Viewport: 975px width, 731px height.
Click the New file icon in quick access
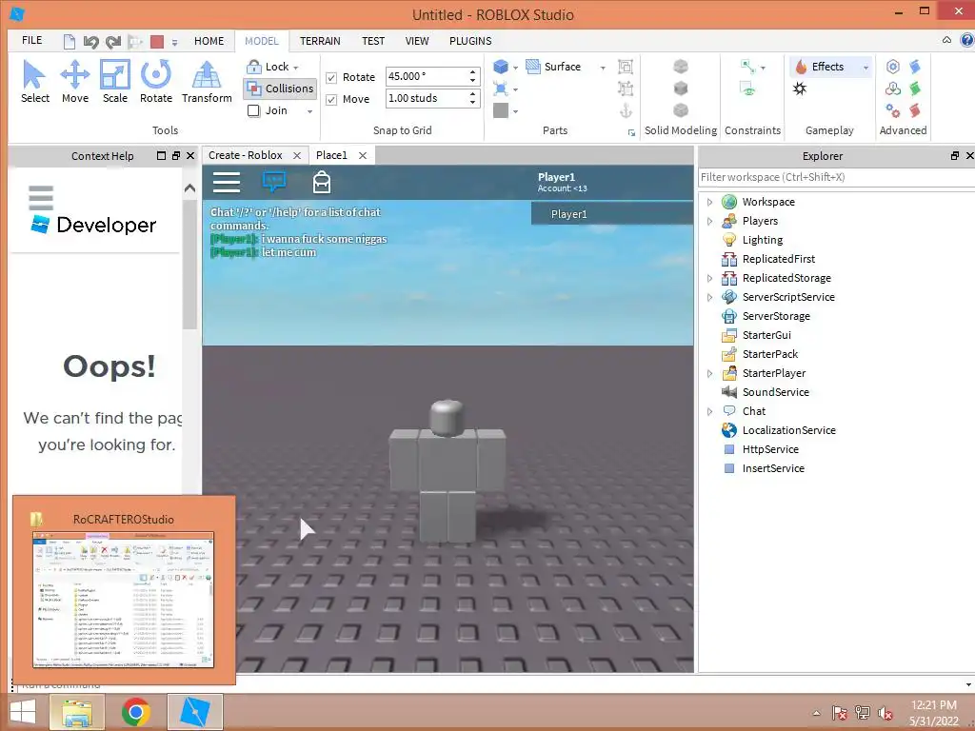[70, 42]
